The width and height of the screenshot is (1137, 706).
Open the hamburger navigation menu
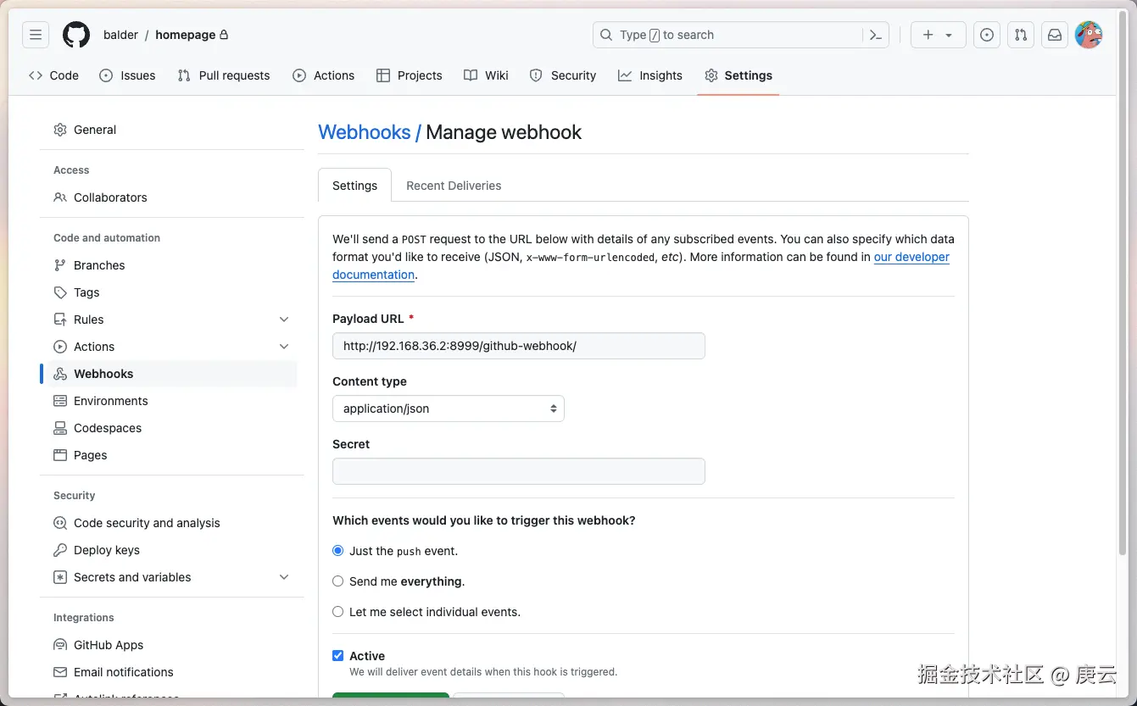(36, 35)
